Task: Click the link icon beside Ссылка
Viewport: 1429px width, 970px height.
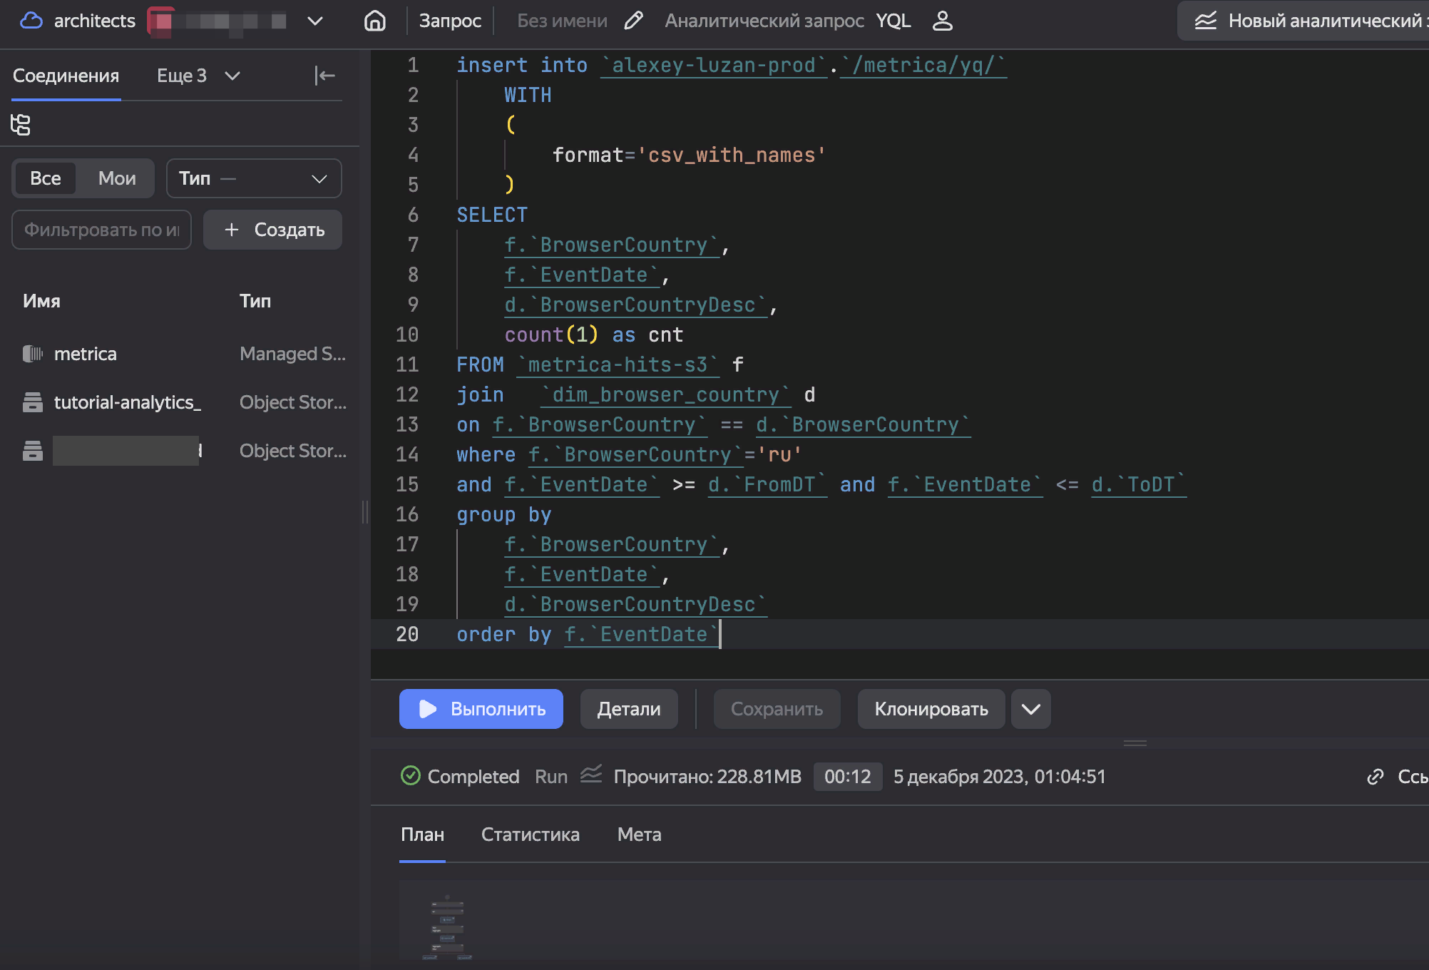Action: pyautogui.click(x=1376, y=777)
